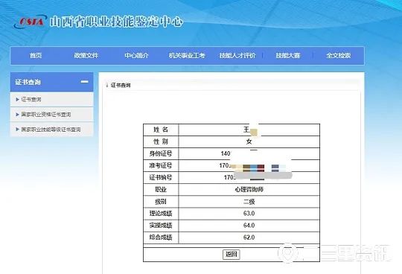This screenshot has width=402, height=274.
Task: Click the 职业 row label
Action: click(x=161, y=189)
